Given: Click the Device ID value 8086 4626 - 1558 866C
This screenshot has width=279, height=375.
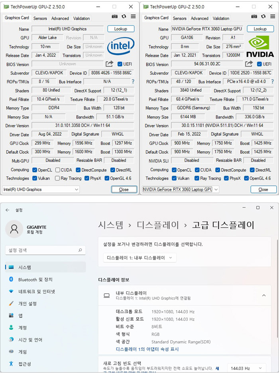Looking at the screenshot, I should click(x=111, y=73).
